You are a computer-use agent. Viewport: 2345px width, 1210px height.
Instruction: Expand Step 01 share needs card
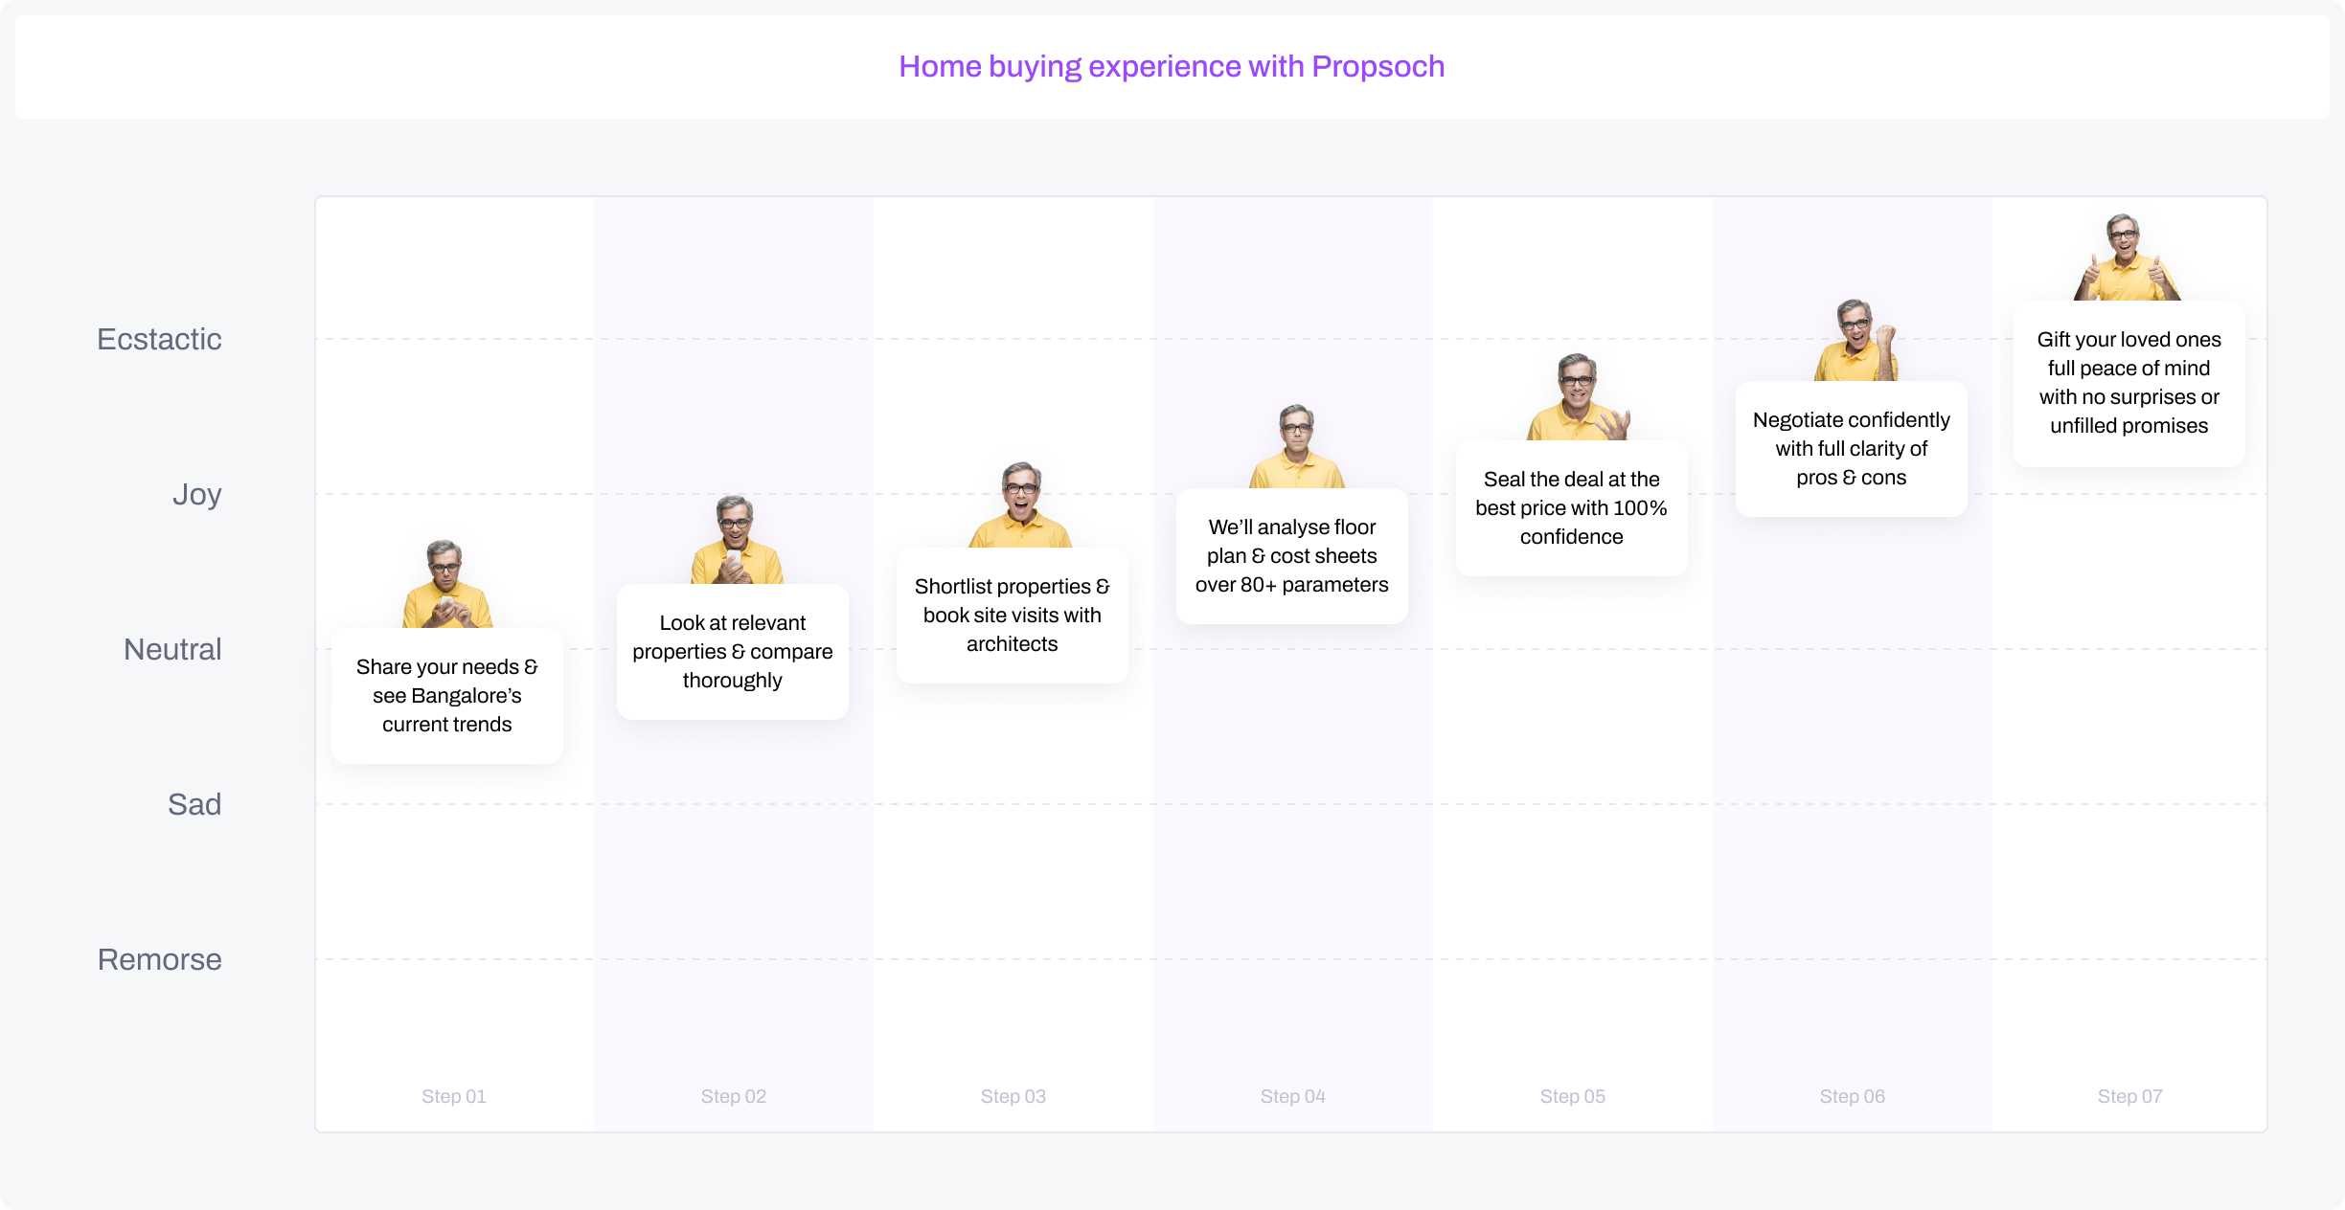446,696
